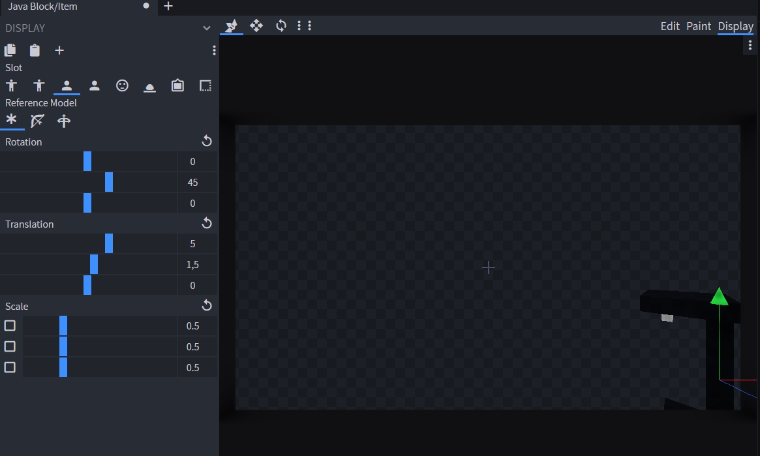The image size is (760, 456).
Task: Enable the X-axis Scale checkbox
Action: tap(10, 326)
